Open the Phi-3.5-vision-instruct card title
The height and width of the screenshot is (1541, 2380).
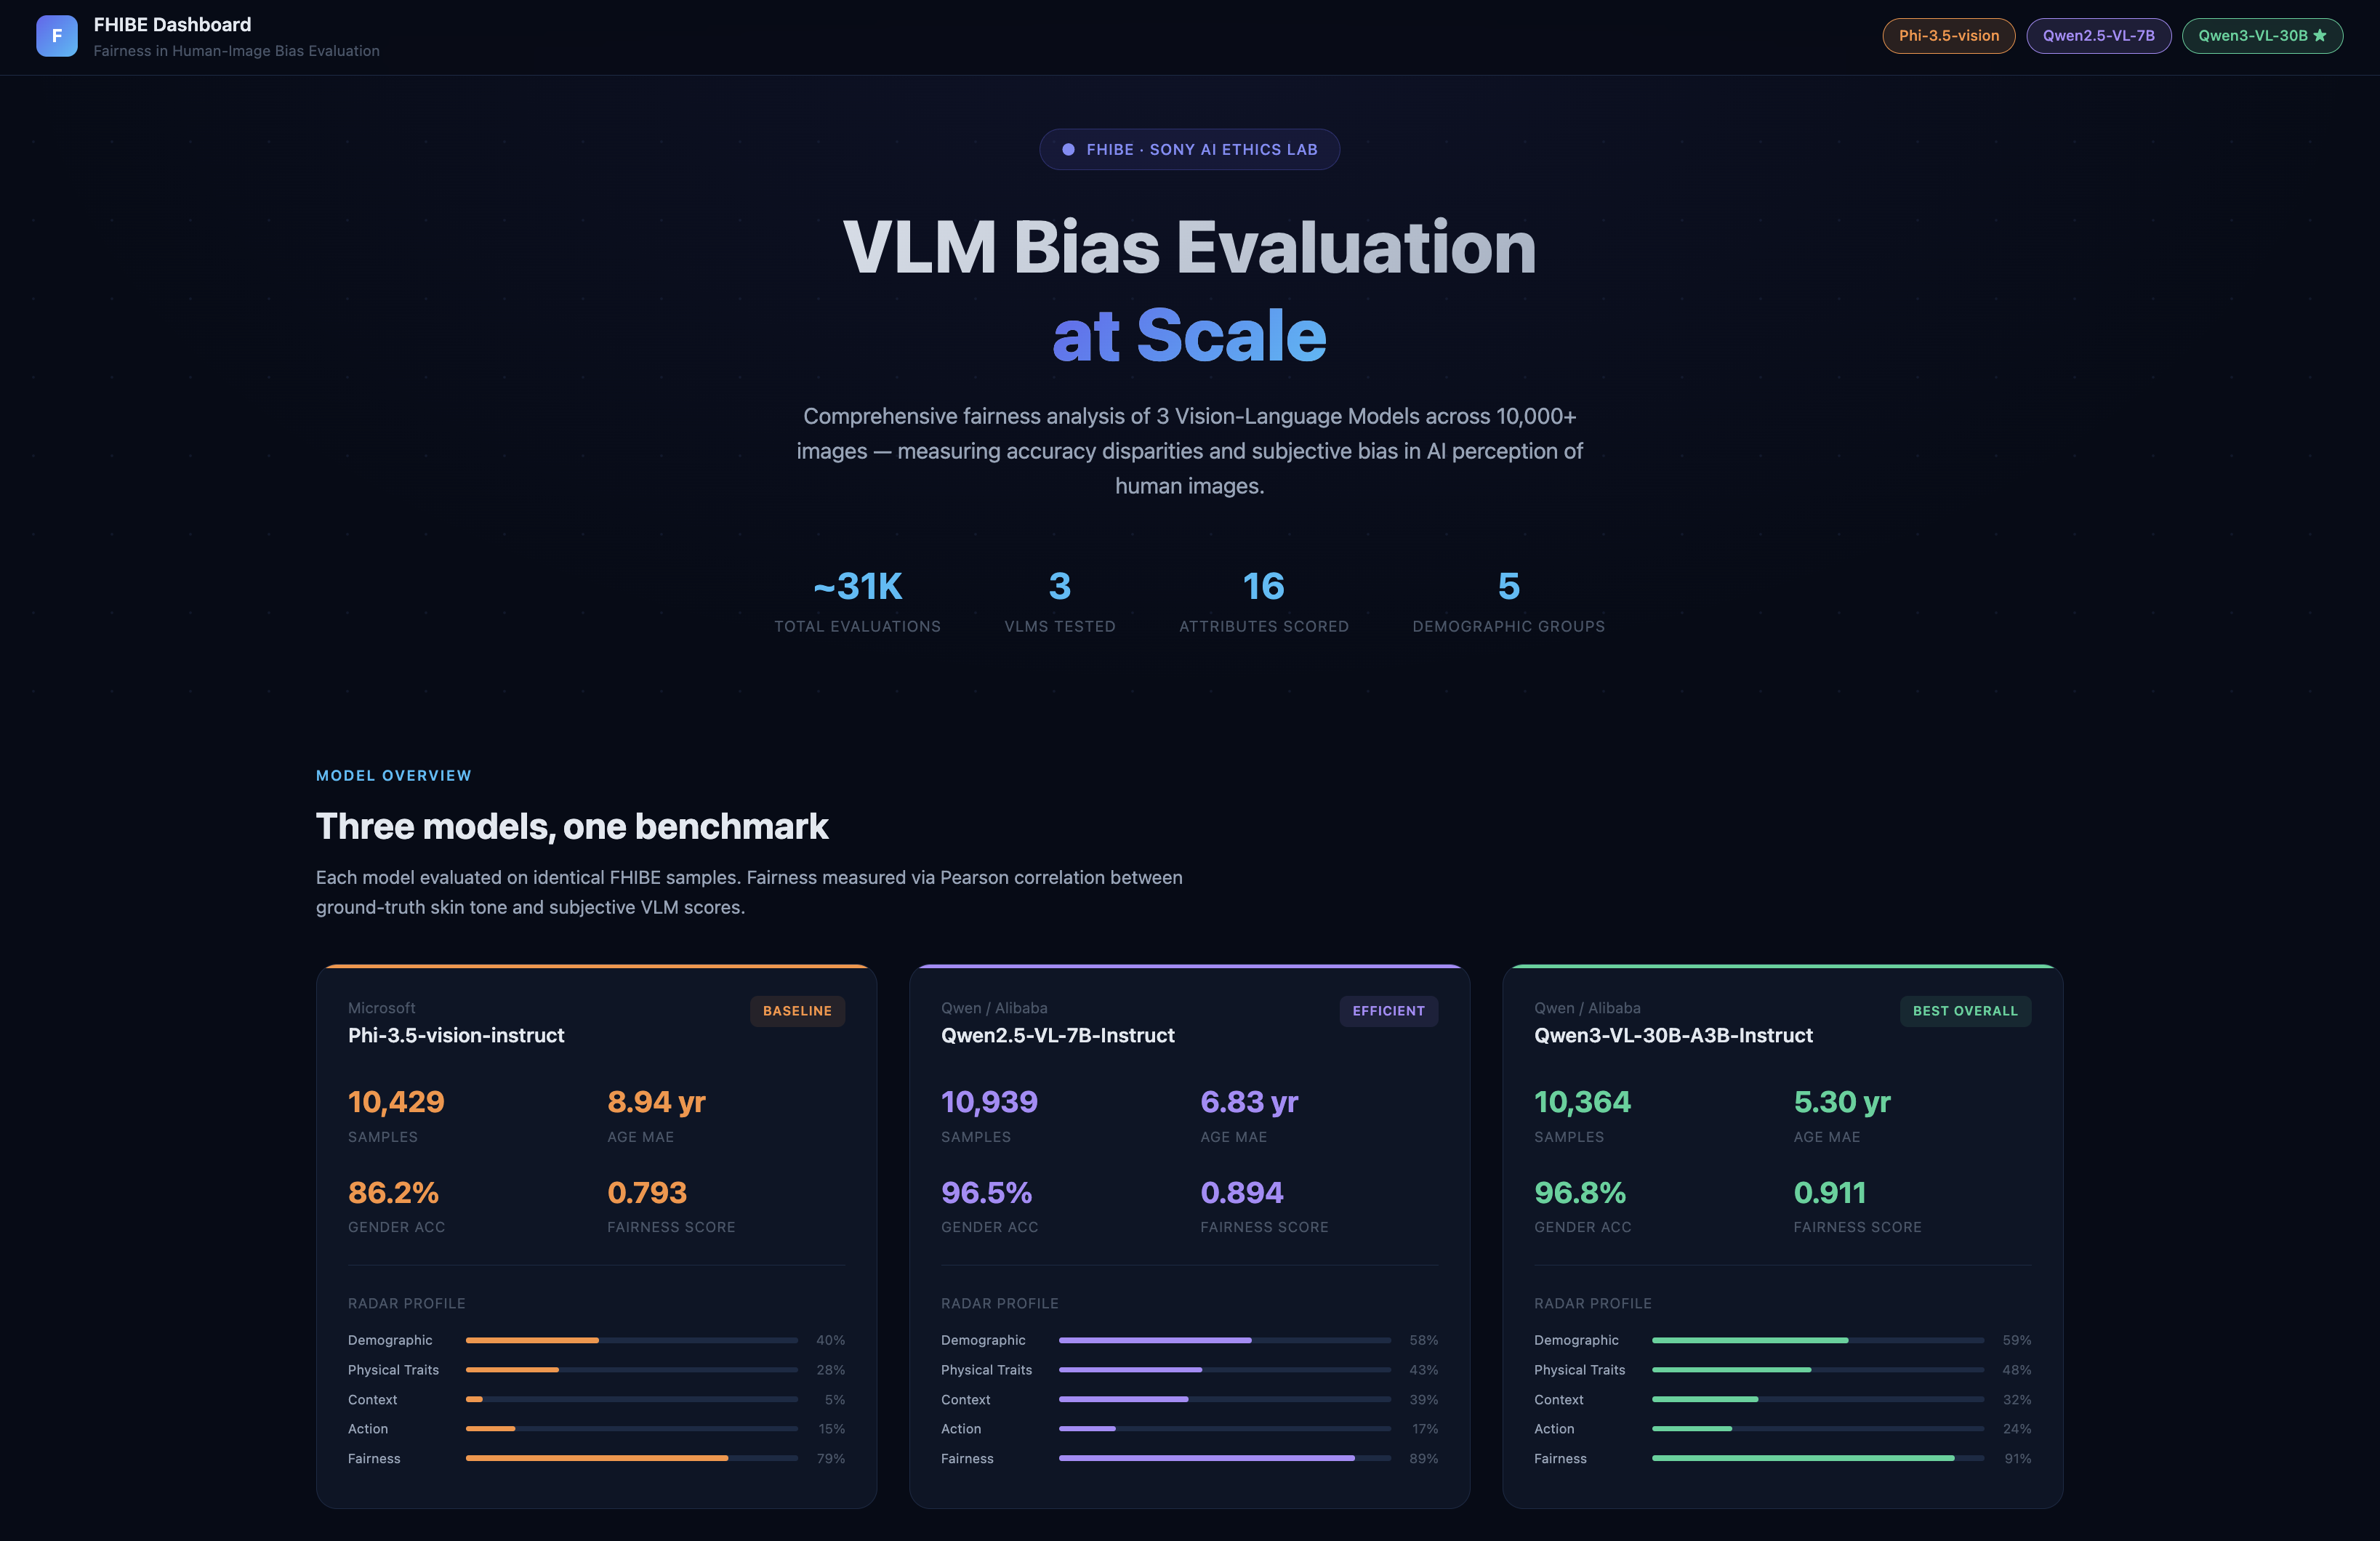456,1035
